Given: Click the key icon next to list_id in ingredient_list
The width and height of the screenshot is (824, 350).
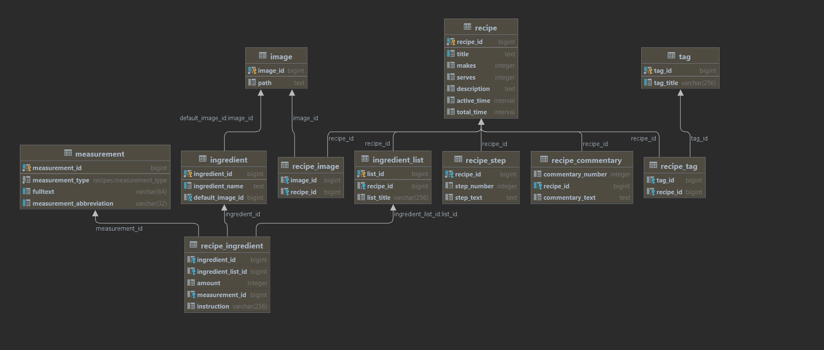Looking at the screenshot, I should tap(361, 174).
